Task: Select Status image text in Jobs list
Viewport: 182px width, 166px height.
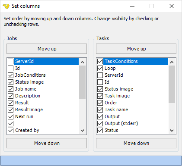Action: coord(29,82)
